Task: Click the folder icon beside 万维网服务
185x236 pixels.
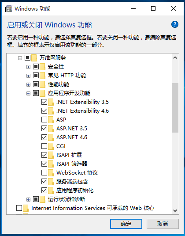Action: [34, 58]
